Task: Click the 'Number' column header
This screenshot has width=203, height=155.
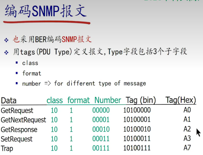Action: (108, 100)
